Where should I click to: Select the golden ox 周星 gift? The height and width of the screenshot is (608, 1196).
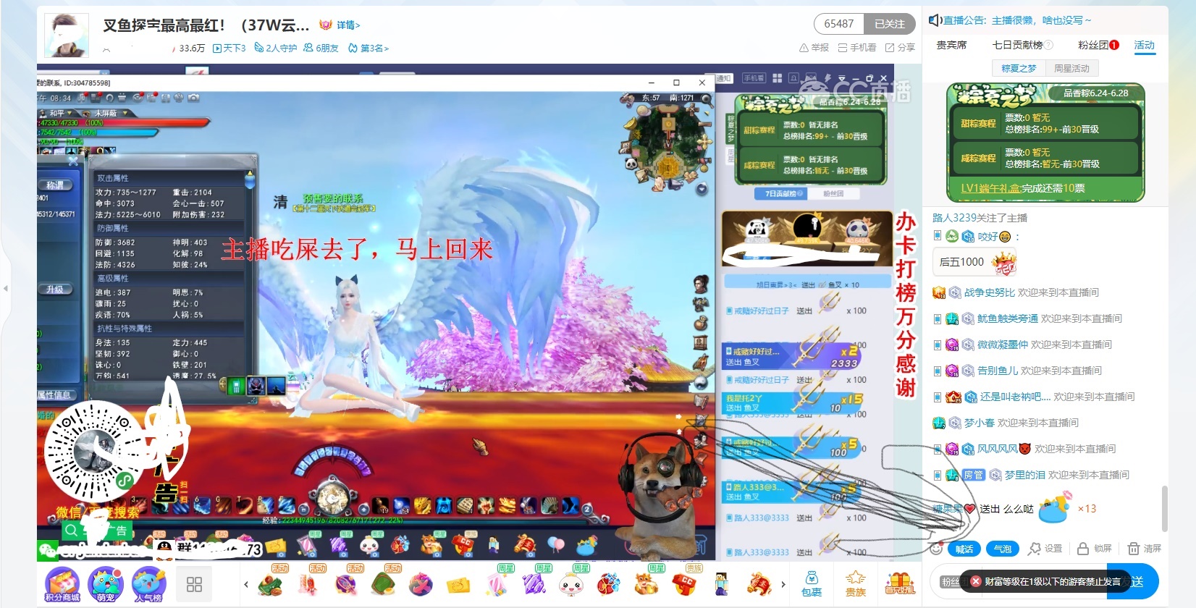point(647,583)
